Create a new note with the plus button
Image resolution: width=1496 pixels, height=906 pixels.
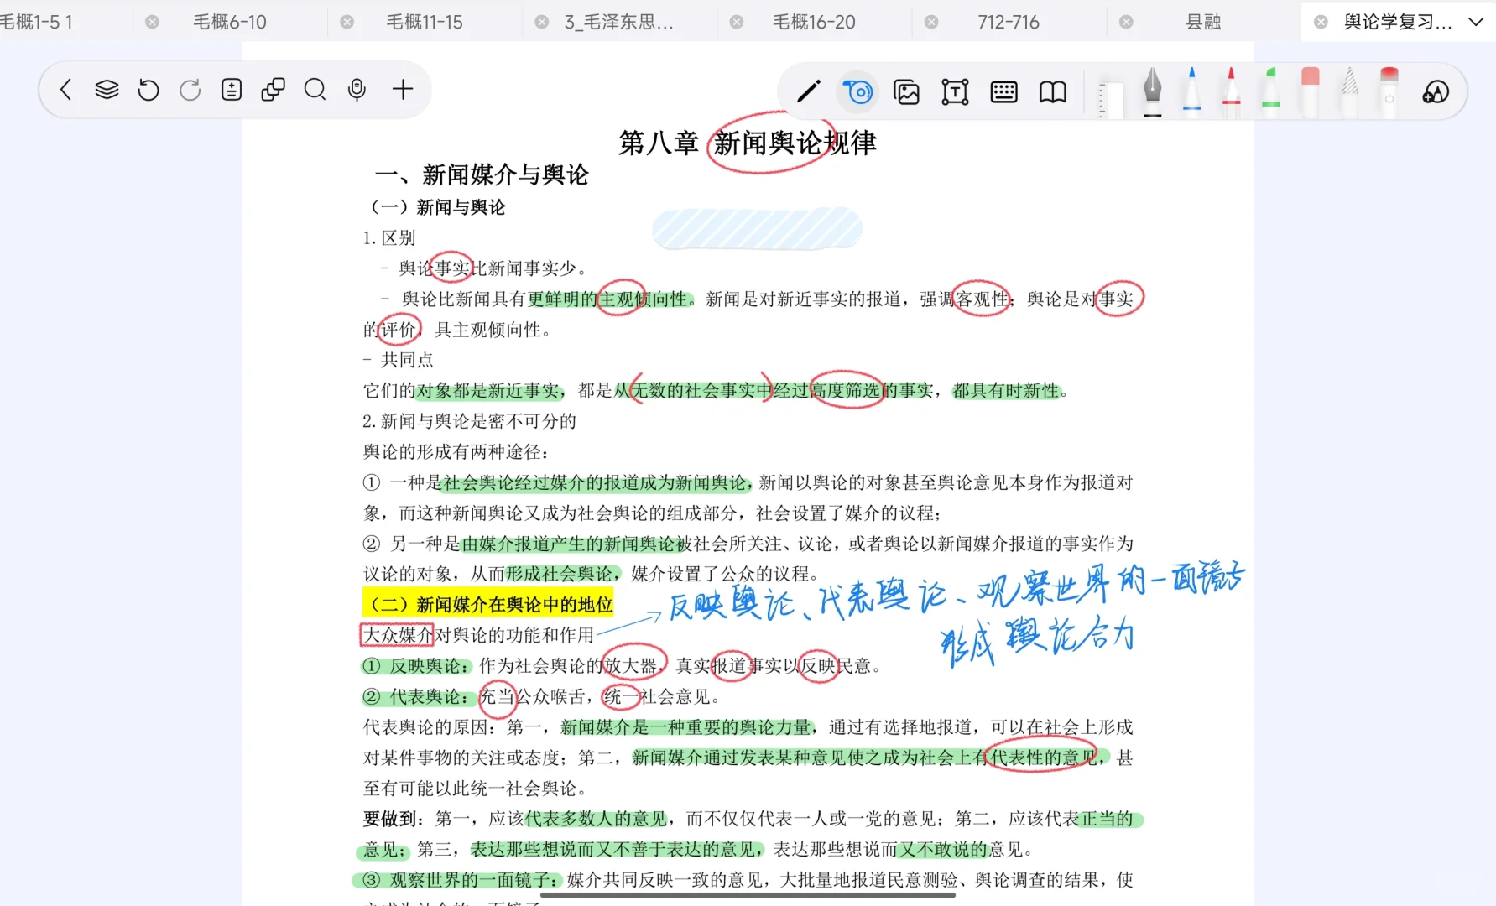403,90
